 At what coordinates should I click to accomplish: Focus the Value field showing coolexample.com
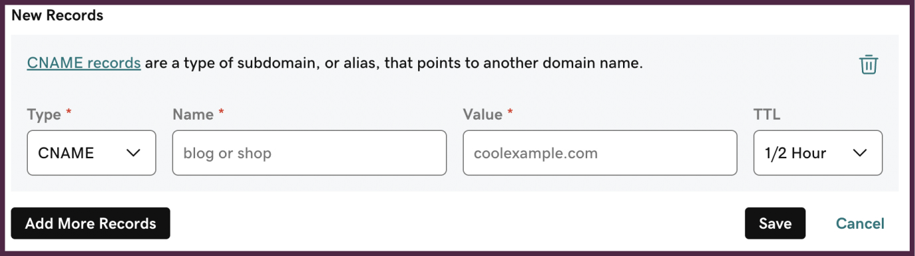[600, 153]
